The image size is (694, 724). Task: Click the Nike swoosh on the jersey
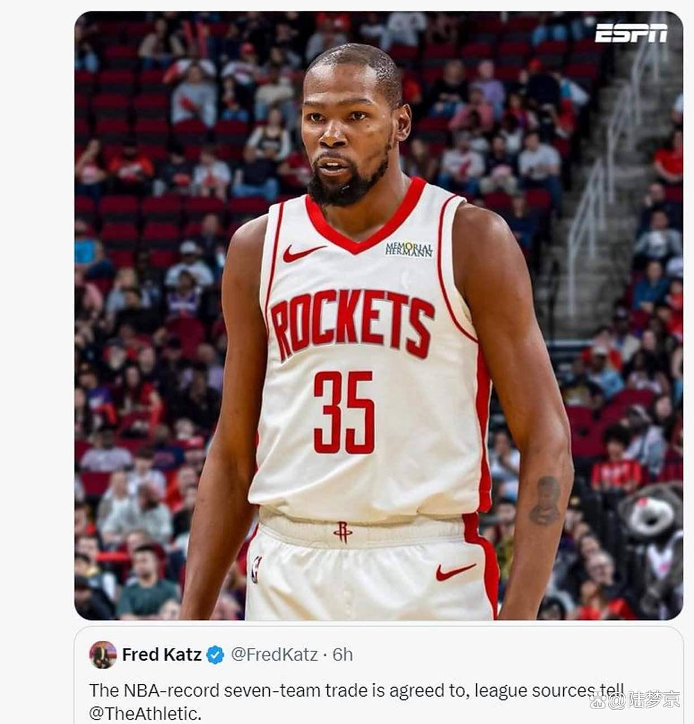click(x=302, y=253)
